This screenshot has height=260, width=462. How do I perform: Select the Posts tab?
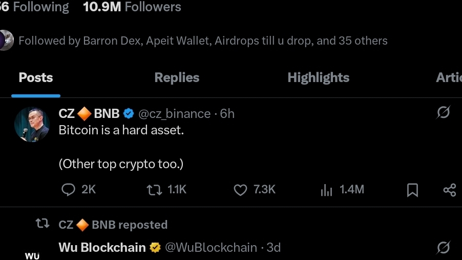click(36, 77)
